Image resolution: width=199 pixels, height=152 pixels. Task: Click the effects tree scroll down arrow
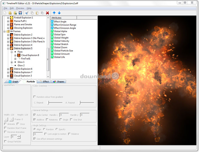48,77
